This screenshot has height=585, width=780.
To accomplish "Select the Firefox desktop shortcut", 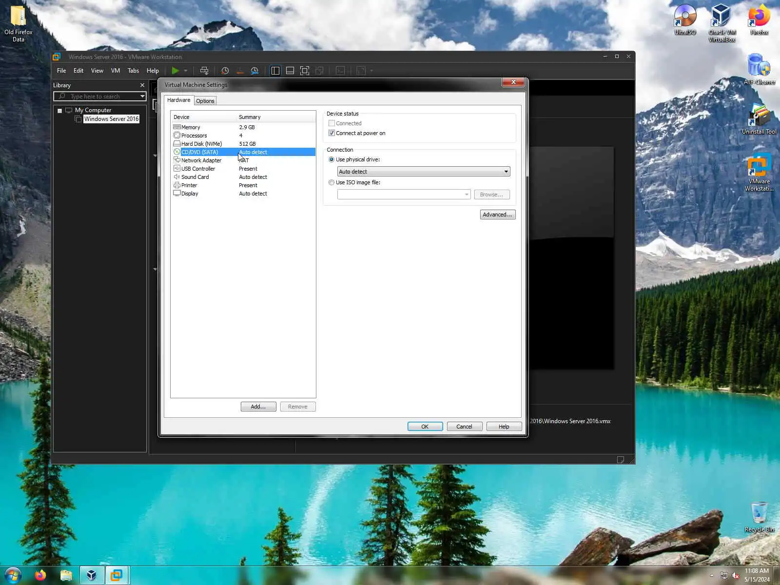I will [759, 19].
